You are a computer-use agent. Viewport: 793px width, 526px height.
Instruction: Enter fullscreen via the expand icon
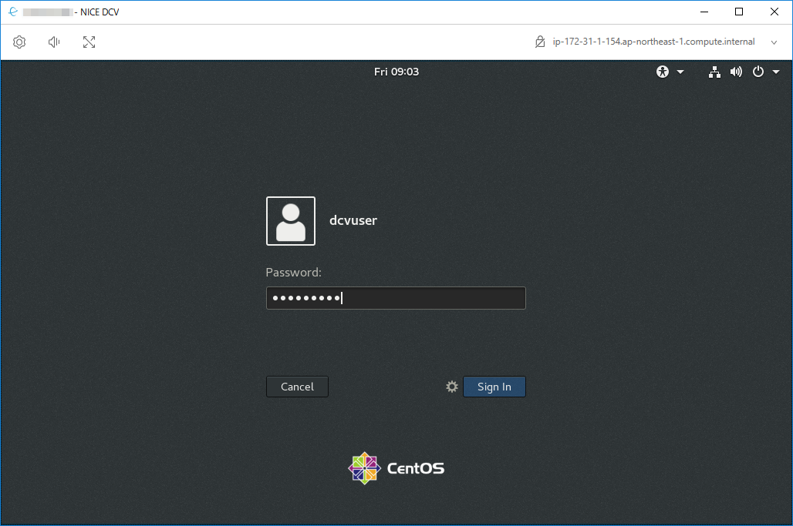coord(89,42)
